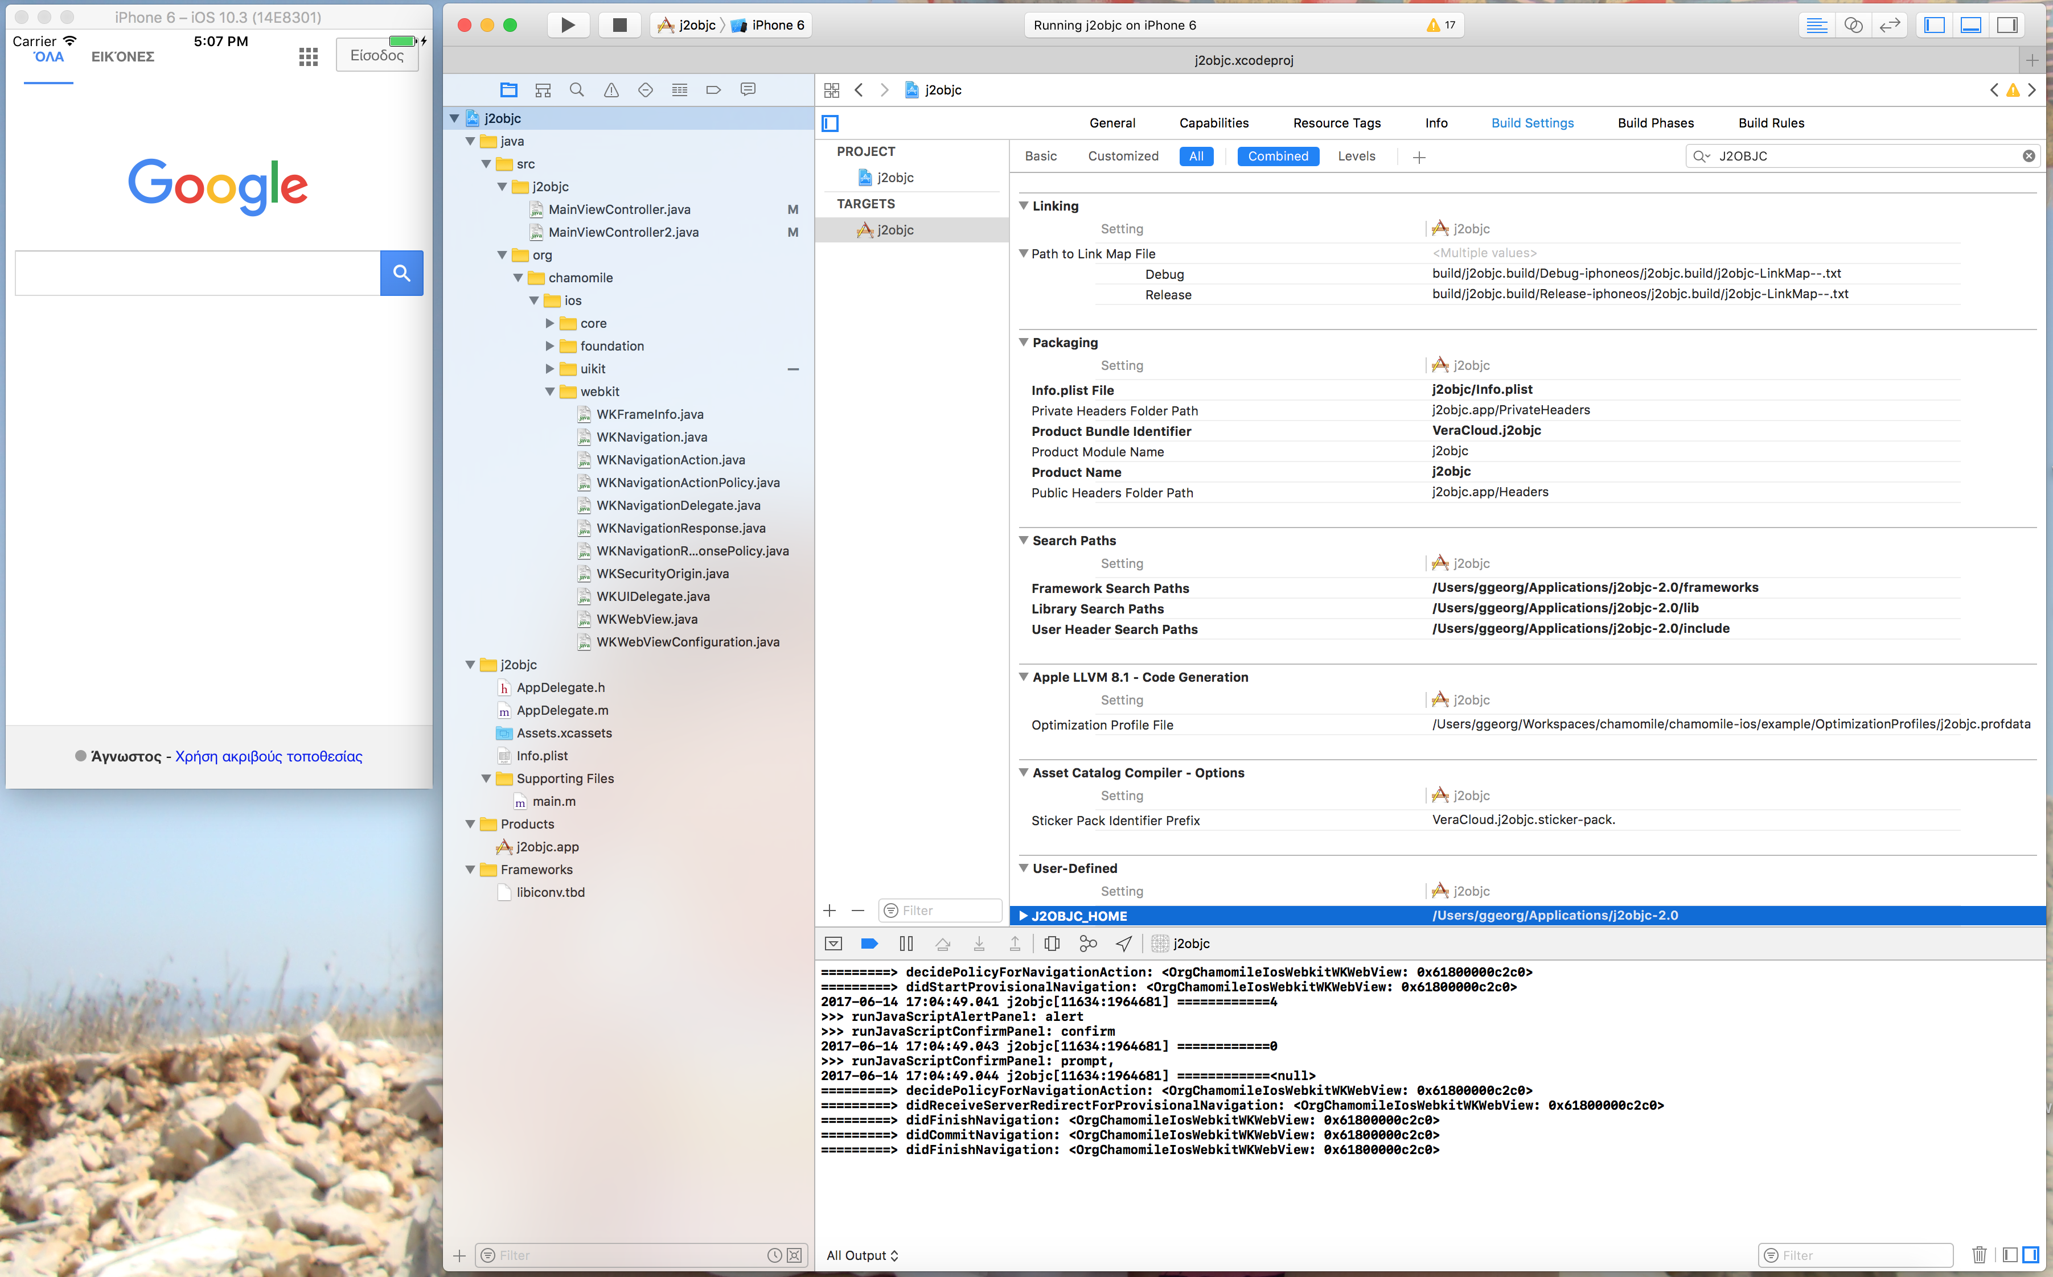Image resolution: width=2053 pixels, height=1277 pixels.
Task: Select the Version editor icon
Action: (1889, 26)
